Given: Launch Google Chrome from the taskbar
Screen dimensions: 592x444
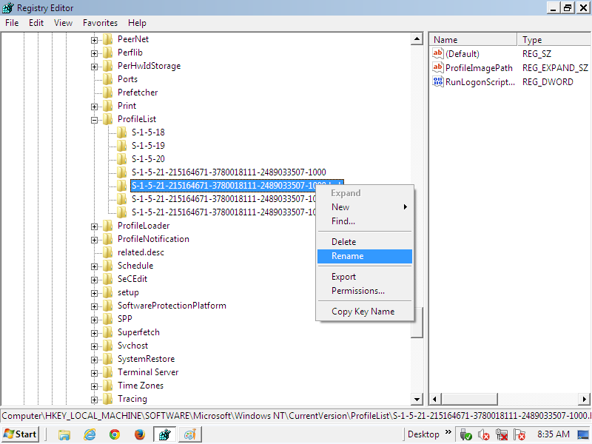Looking at the screenshot, I should (x=115, y=434).
